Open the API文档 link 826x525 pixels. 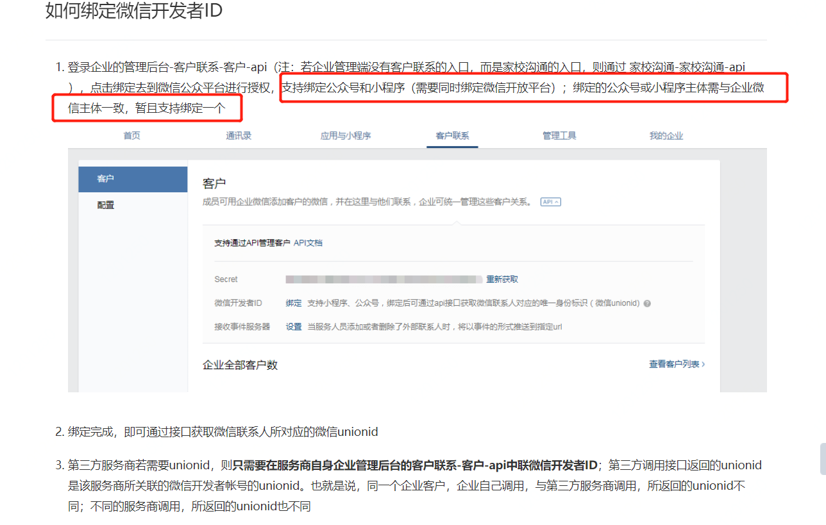308,243
